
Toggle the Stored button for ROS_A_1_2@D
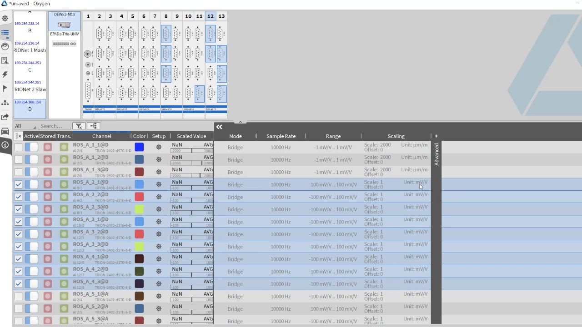pos(48,159)
